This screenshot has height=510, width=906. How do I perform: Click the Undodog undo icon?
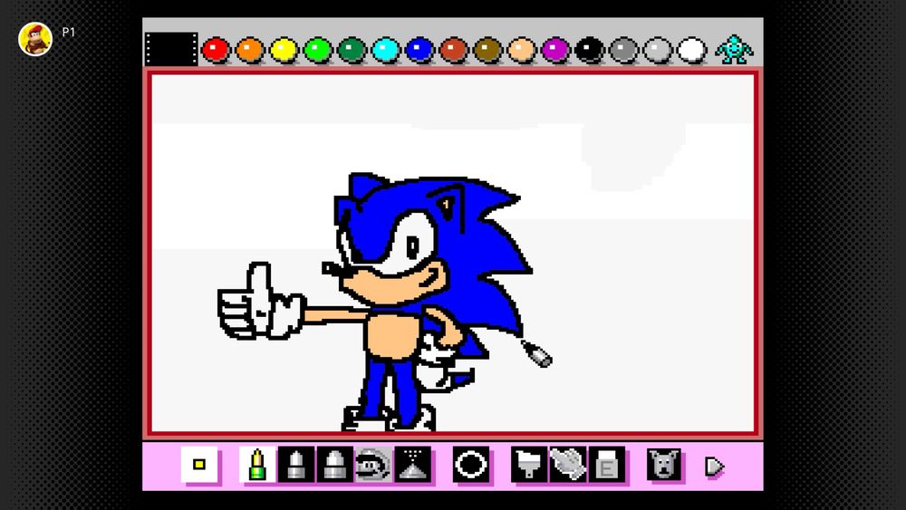[664, 465]
